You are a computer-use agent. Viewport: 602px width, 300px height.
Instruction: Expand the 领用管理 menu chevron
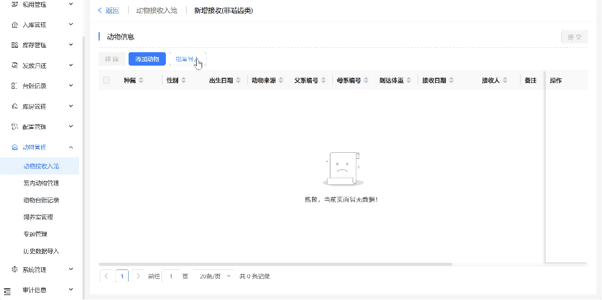click(x=71, y=4)
